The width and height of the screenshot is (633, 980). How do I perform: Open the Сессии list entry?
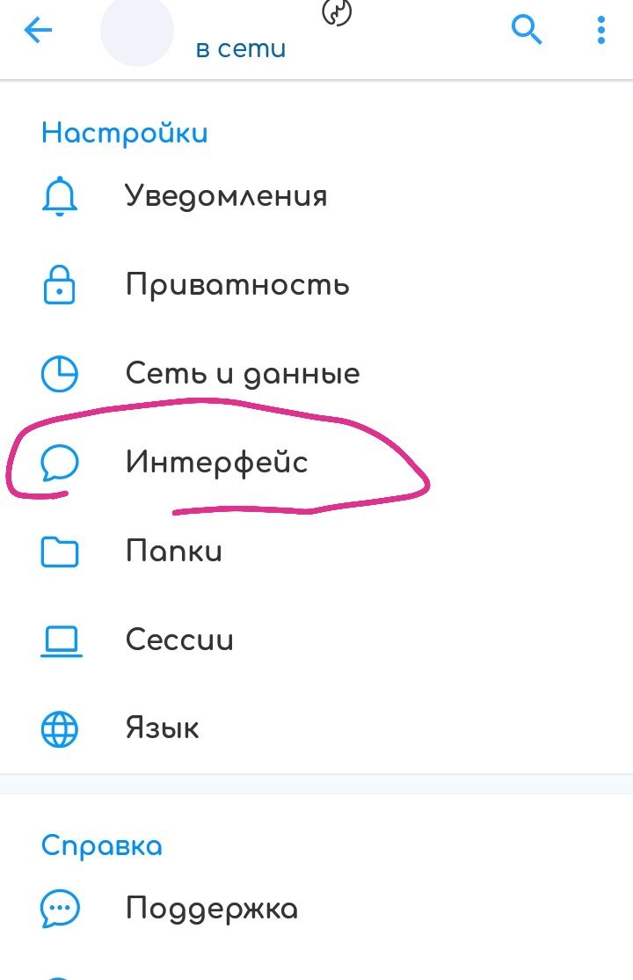click(x=316, y=640)
